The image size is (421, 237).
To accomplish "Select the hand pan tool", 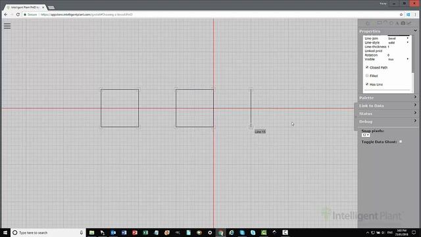I will pos(368,24).
